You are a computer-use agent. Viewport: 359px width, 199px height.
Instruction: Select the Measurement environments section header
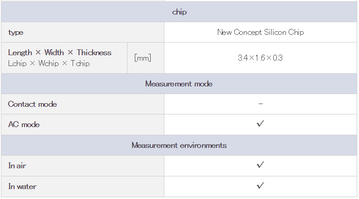click(179, 145)
